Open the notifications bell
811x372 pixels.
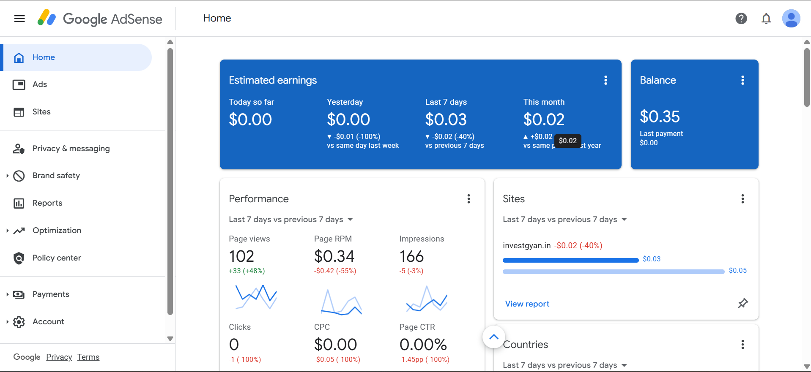pyautogui.click(x=766, y=19)
